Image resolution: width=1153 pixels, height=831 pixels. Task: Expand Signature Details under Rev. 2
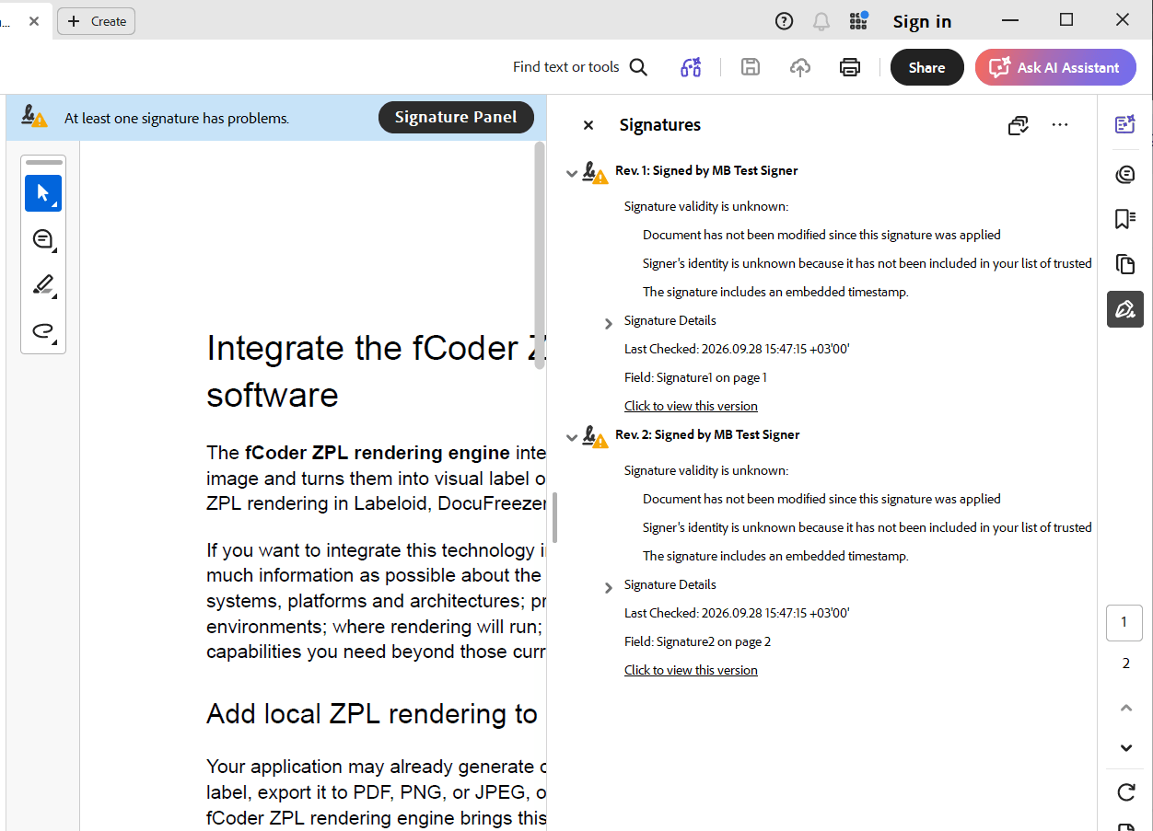(x=608, y=586)
